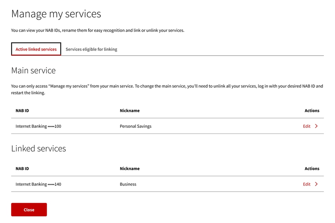Click NAB ID header in Main service table

tap(22, 110)
